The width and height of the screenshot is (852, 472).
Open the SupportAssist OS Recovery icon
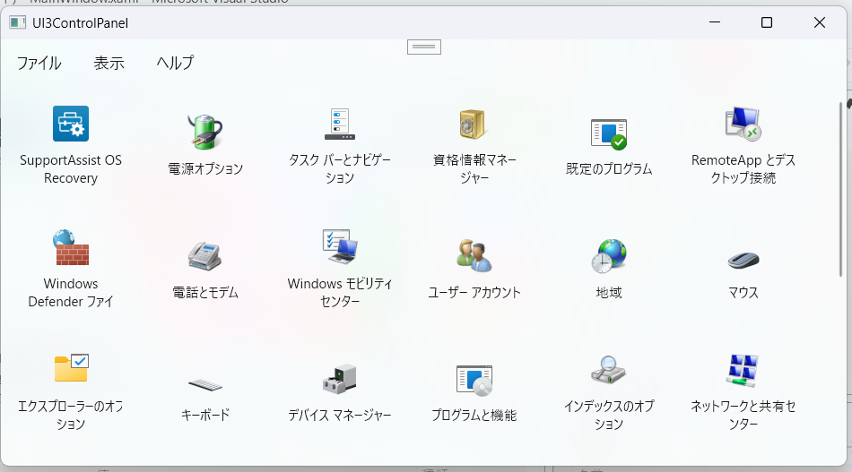tap(71, 124)
